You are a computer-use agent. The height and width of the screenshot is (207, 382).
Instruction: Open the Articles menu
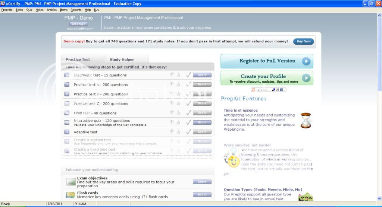coord(51,10)
